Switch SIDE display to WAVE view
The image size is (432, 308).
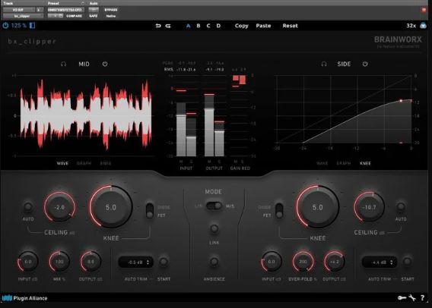pos(322,163)
